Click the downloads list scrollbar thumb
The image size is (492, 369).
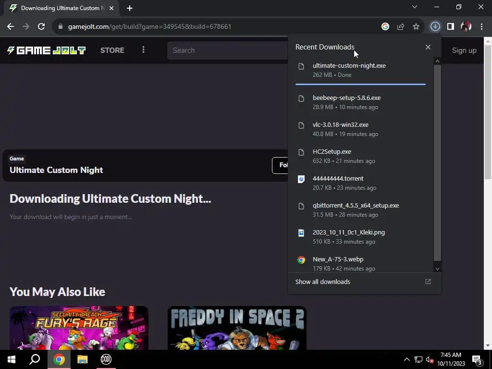[x=437, y=162]
